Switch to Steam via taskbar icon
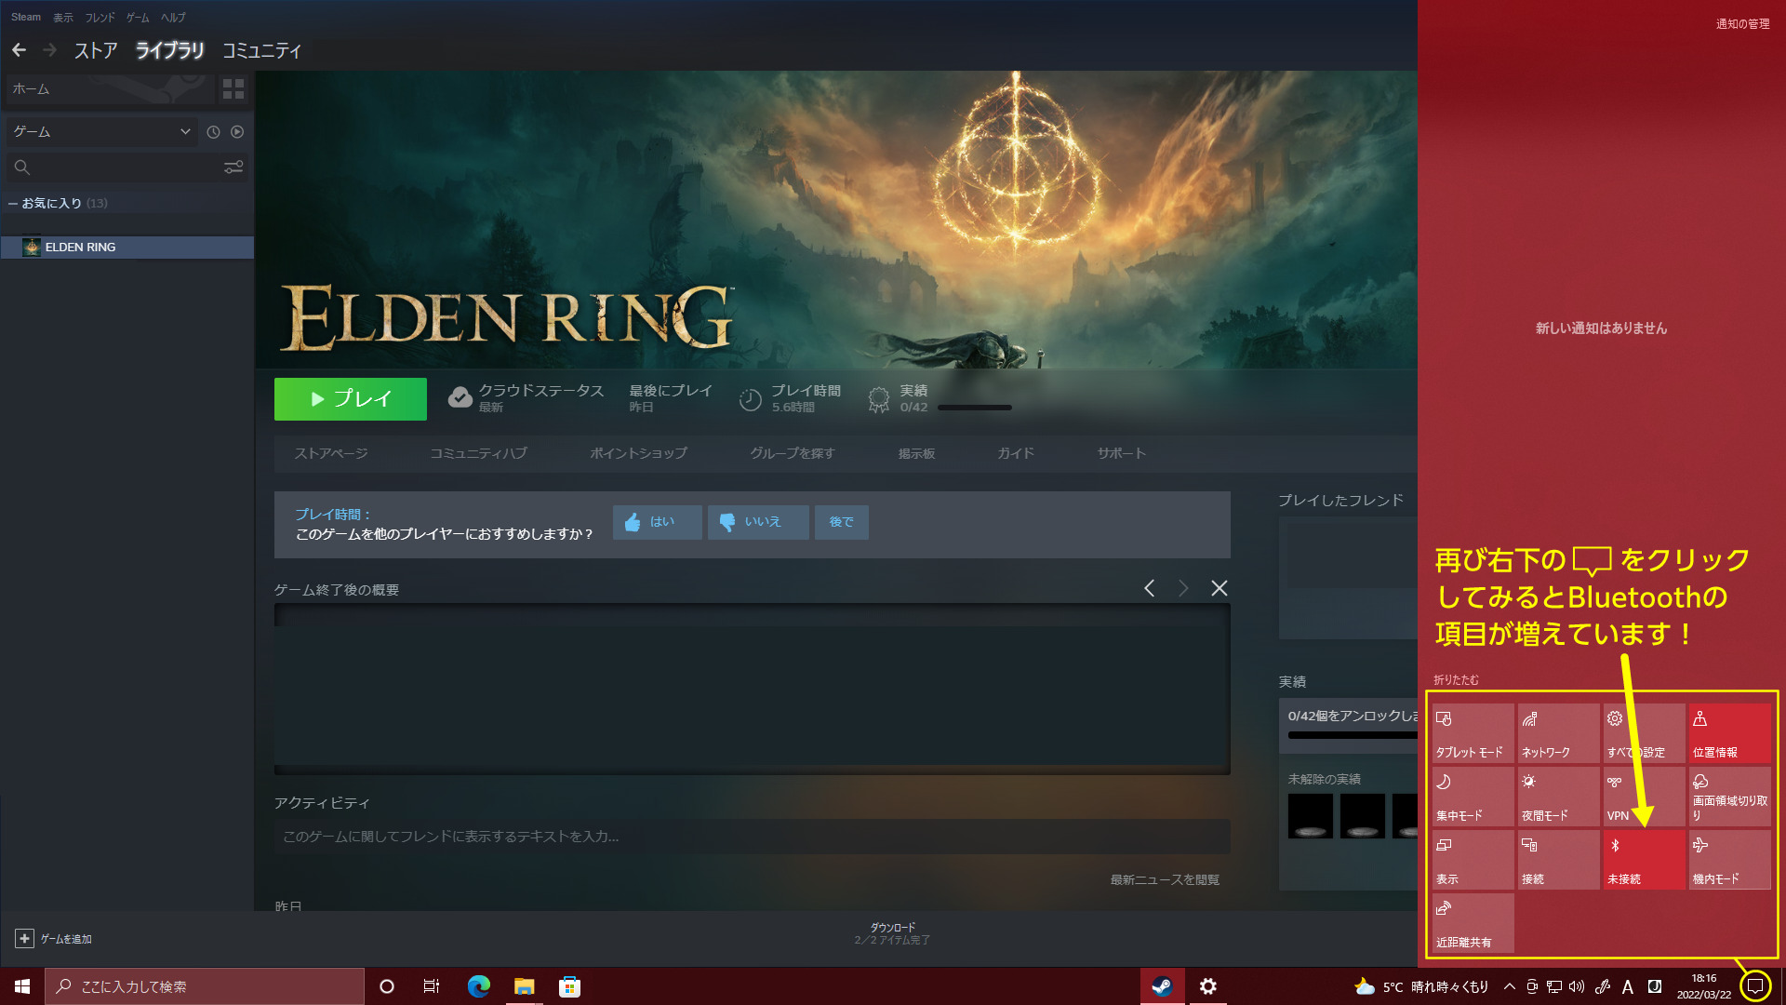Screen dimensions: 1786x1005 click(1163, 986)
